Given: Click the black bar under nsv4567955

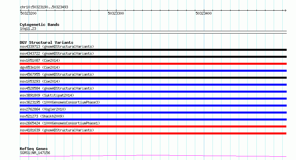Looking at the screenshot, I should 153,78.
